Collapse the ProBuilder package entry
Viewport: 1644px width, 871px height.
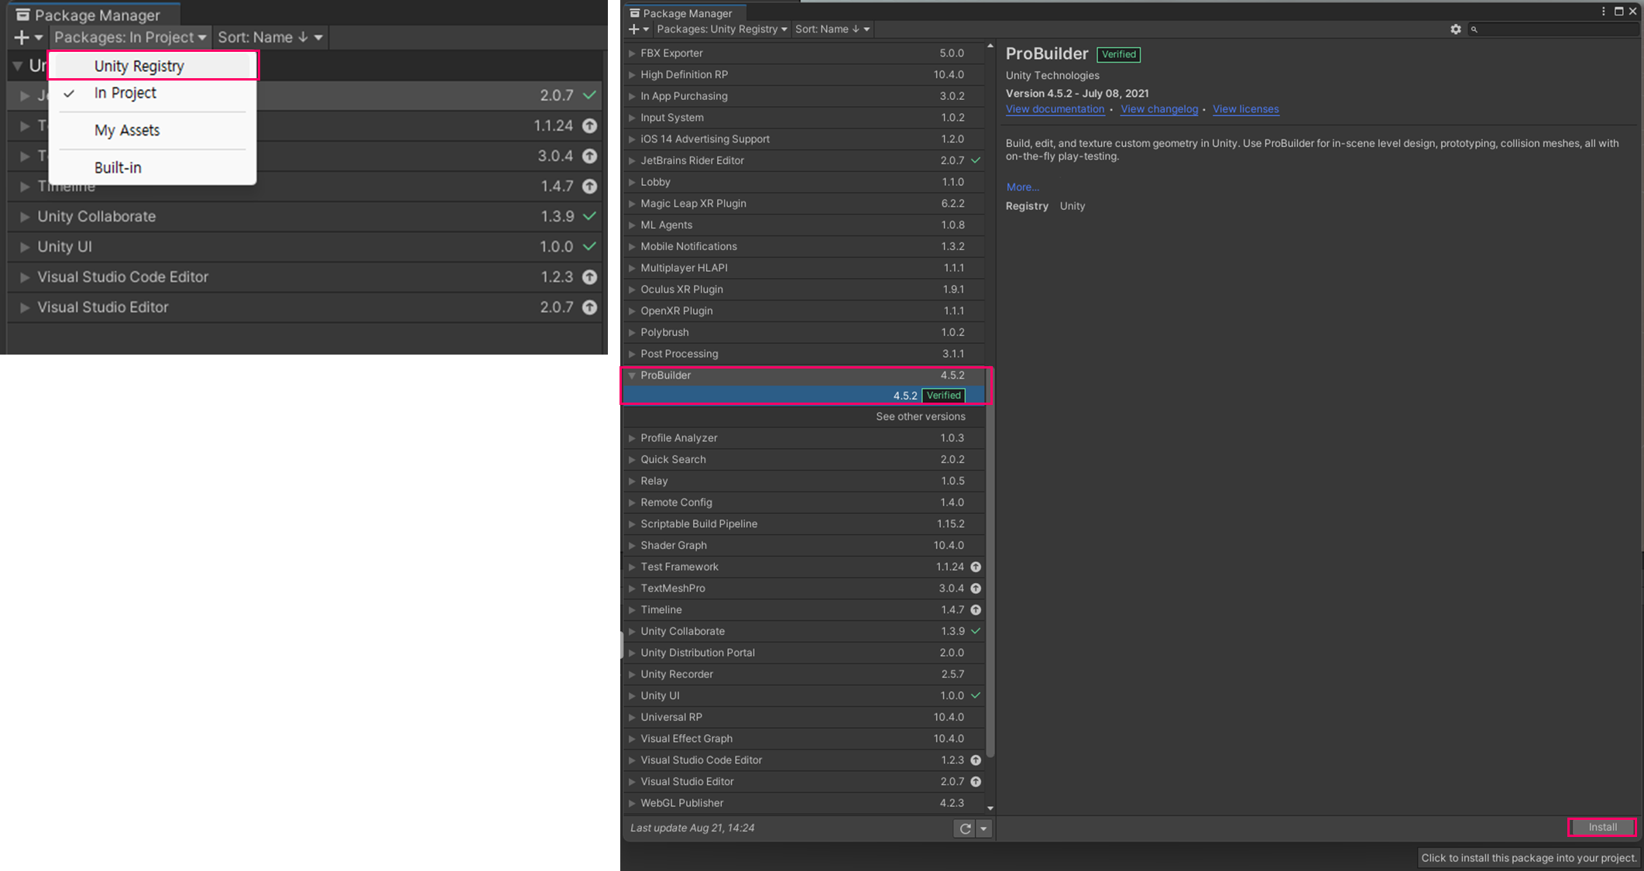(632, 375)
